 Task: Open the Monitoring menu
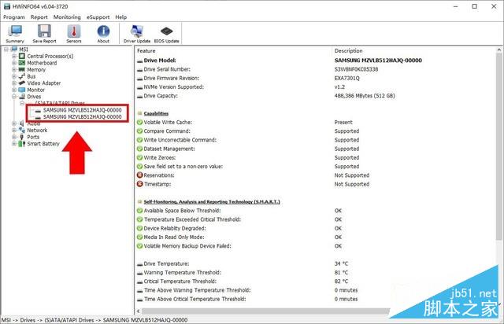point(67,17)
